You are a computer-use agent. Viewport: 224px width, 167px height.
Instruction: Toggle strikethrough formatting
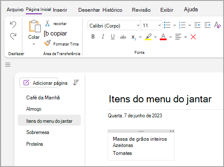tap(123, 37)
